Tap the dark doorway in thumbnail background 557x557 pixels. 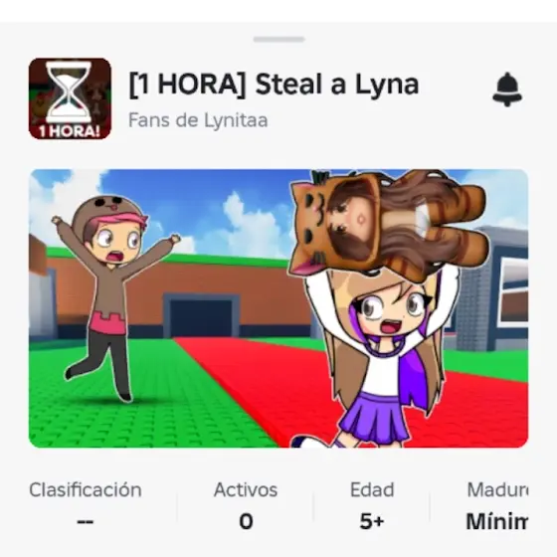(x=201, y=317)
